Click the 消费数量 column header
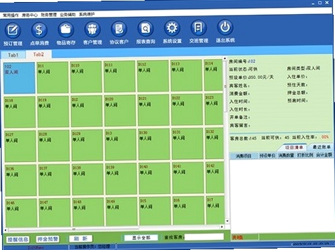Viewport: 335px width, 250px height. tap(286, 155)
